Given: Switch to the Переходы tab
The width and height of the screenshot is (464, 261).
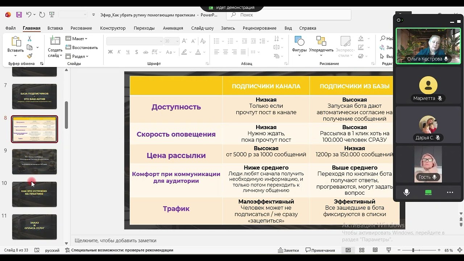Looking at the screenshot, I should pos(144,28).
